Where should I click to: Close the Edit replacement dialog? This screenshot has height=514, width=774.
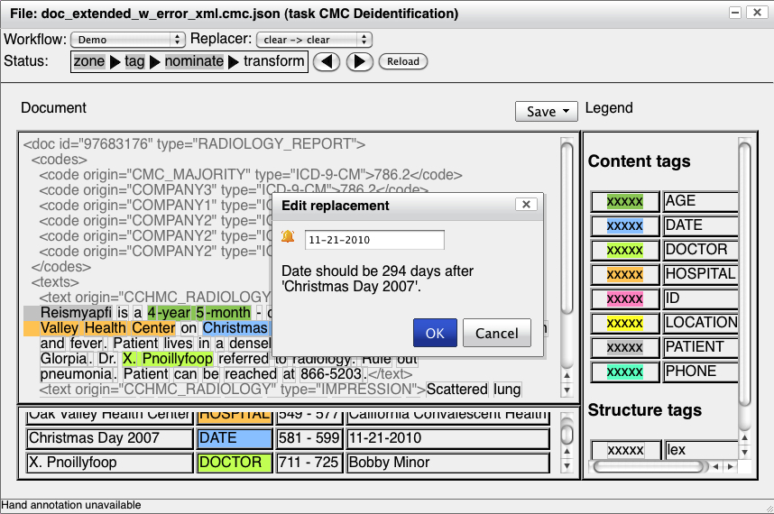click(x=525, y=205)
